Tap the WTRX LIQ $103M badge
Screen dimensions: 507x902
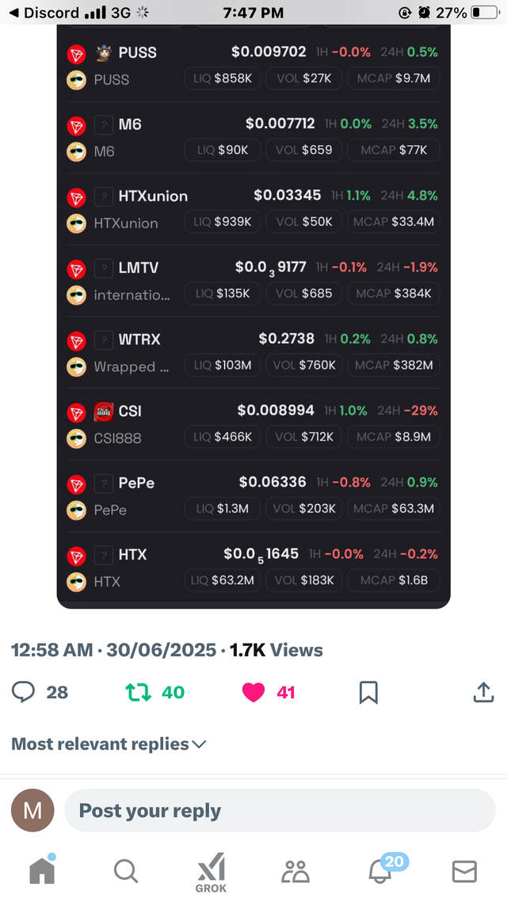[223, 365]
